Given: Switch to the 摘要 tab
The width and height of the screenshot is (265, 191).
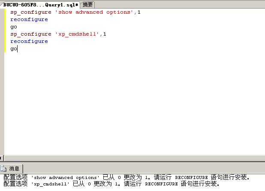Looking at the screenshot, I should click(x=87, y=5).
